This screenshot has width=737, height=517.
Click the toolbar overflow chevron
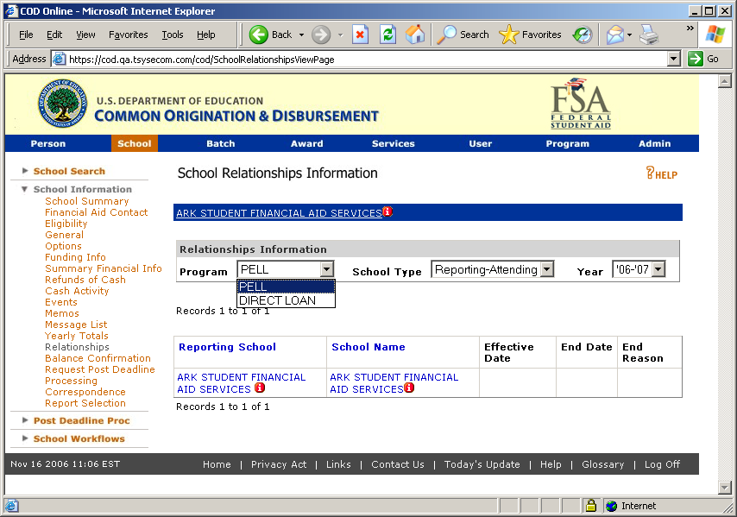690,28
